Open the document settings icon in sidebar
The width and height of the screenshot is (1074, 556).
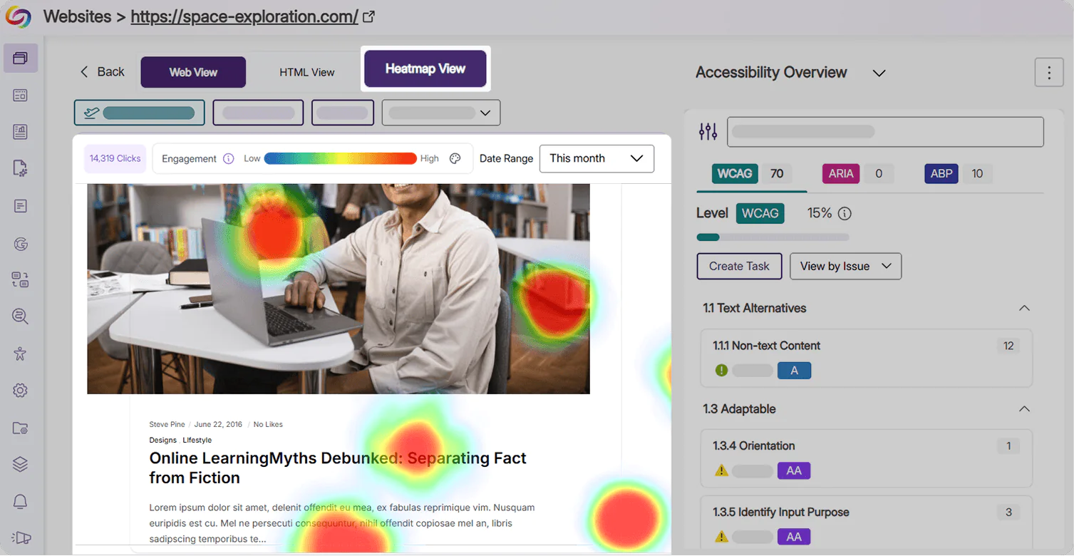coord(21,169)
